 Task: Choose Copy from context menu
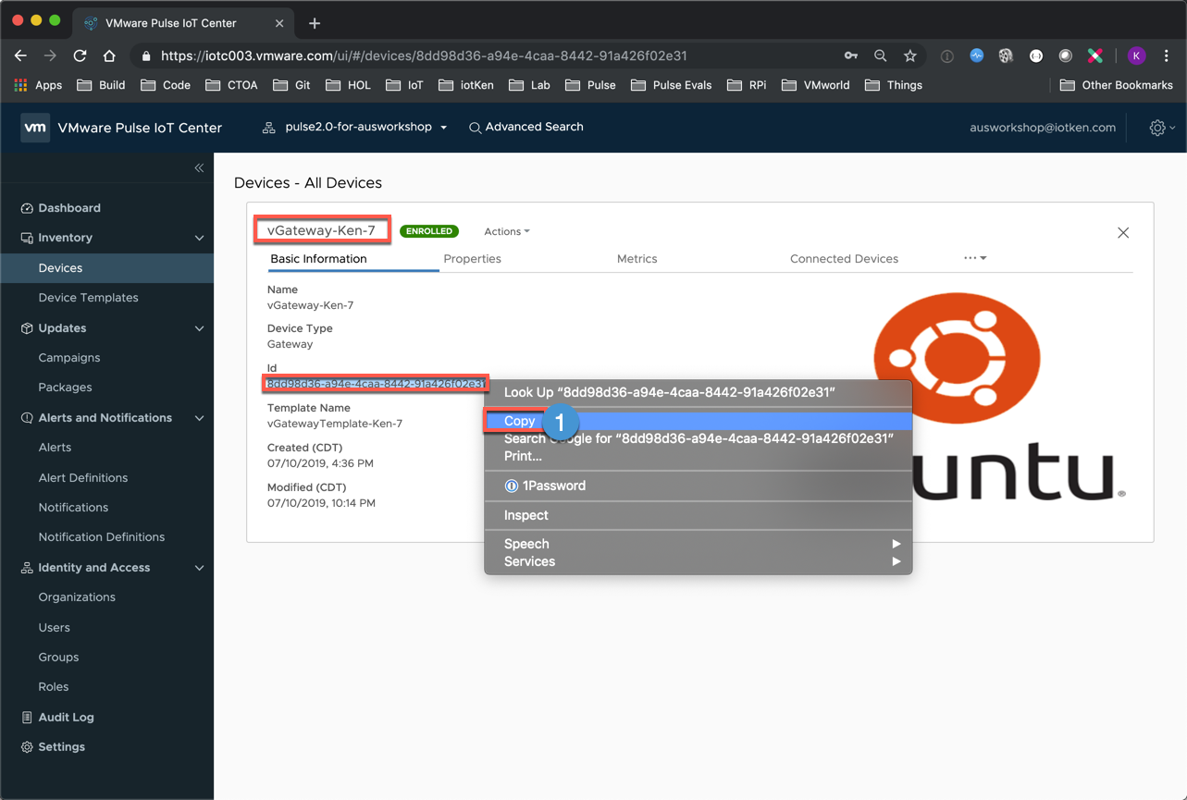coord(699,421)
